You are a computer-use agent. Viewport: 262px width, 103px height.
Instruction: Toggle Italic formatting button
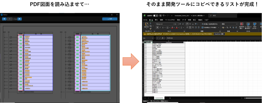point(160,27)
